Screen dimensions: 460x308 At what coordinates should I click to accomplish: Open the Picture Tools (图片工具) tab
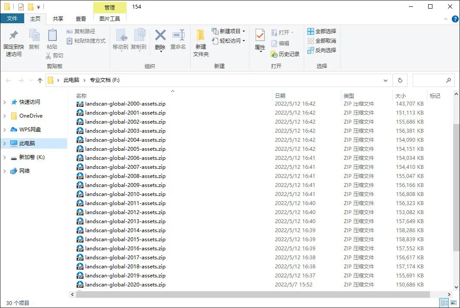110,19
